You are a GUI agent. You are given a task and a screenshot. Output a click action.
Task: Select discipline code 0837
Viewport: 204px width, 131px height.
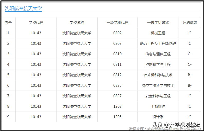tap(117, 96)
